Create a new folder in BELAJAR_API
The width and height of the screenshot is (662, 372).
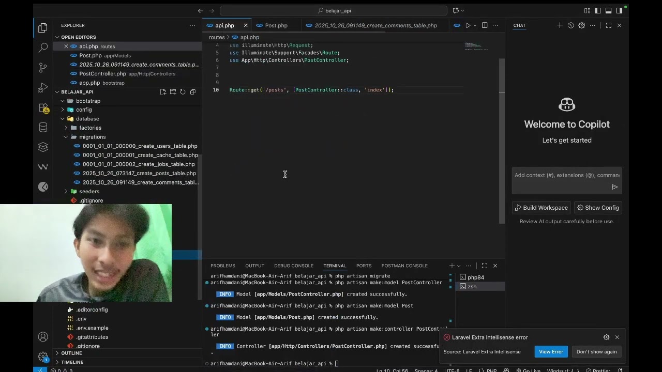pos(173,92)
